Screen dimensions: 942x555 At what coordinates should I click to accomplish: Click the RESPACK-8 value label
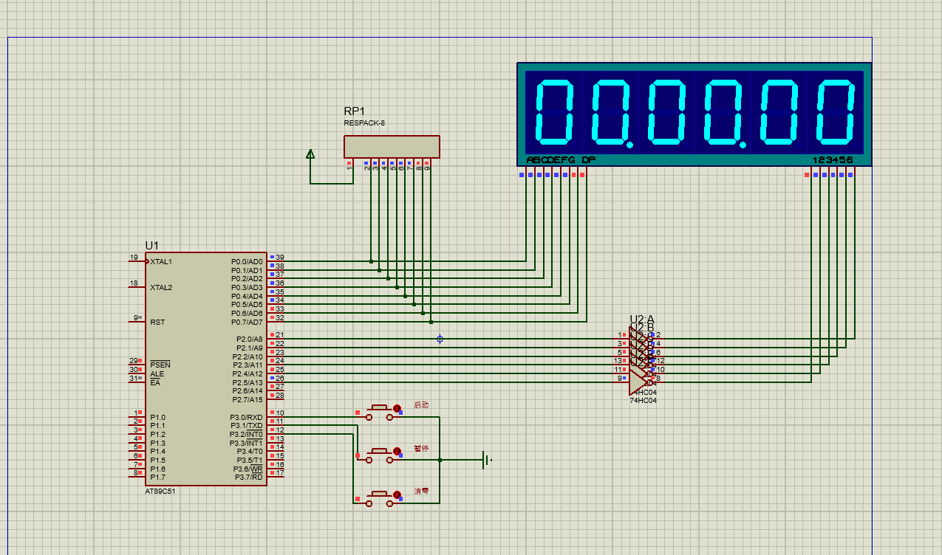click(x=364, y=123)
